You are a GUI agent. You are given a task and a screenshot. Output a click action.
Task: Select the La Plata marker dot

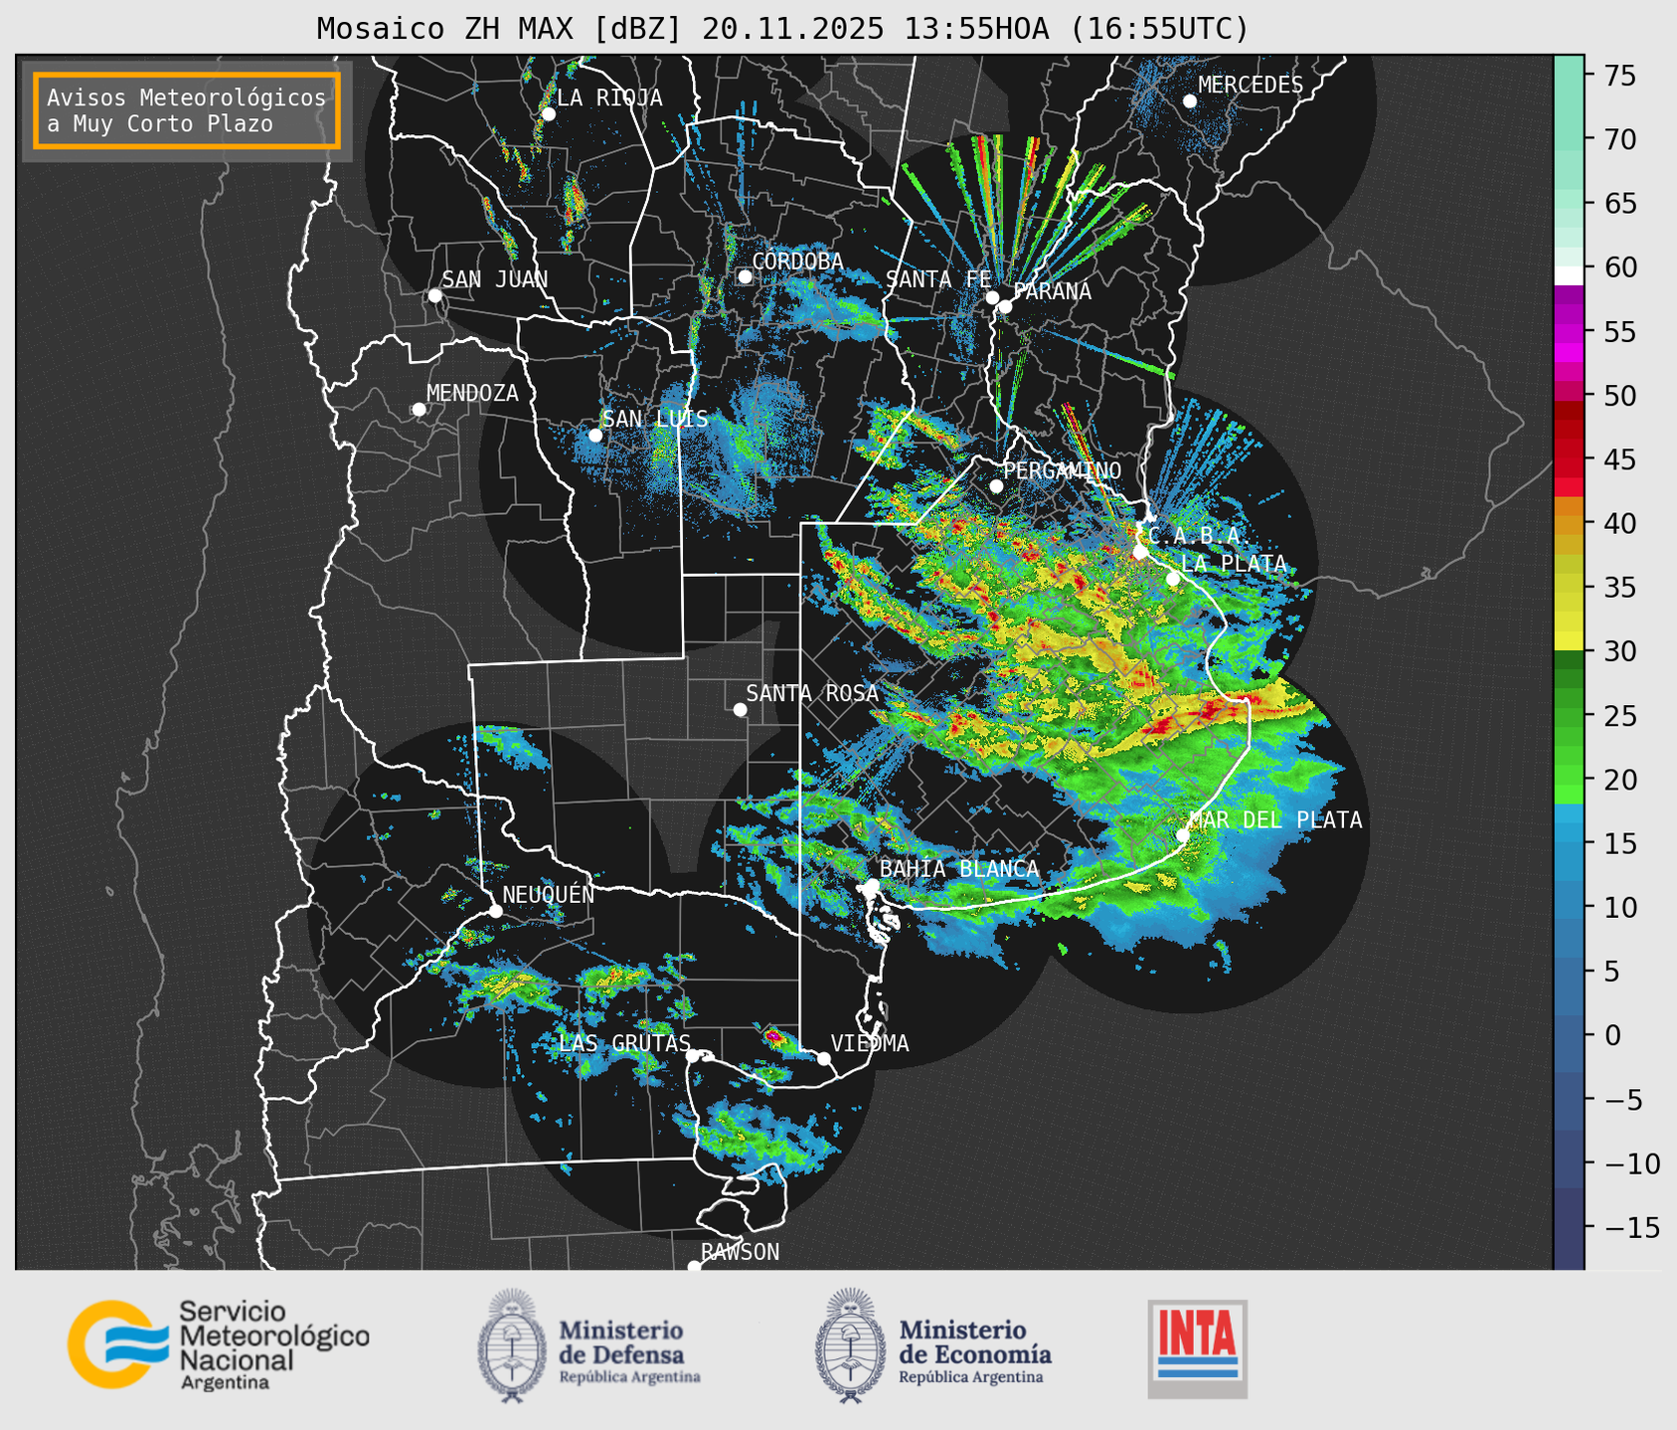coord(1173,579)
